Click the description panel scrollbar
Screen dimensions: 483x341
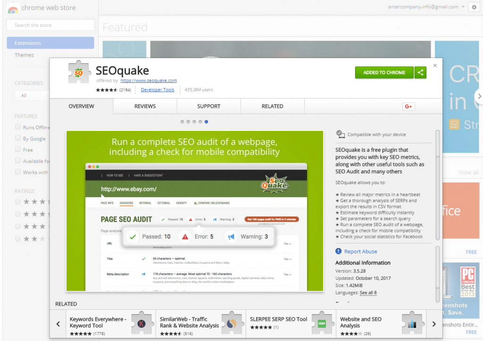[438, 185]
